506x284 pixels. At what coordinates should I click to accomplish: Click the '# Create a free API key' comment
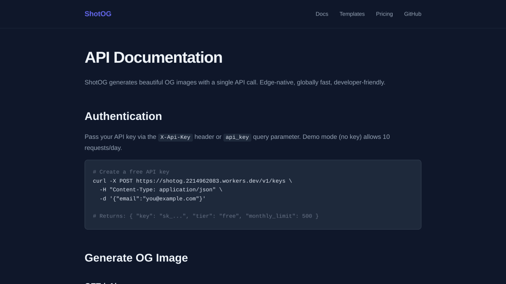point(131,172)
